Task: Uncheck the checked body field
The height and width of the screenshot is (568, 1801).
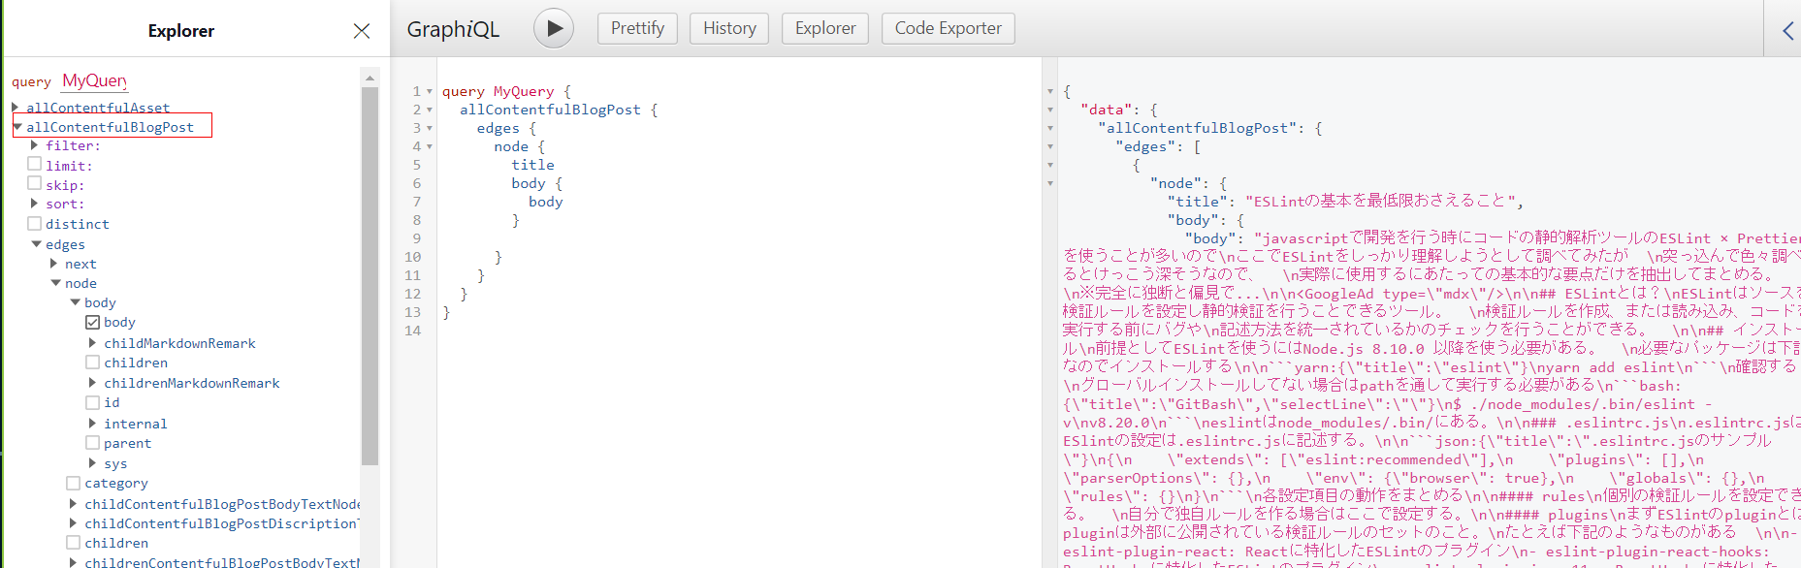Action: [93, 322]
